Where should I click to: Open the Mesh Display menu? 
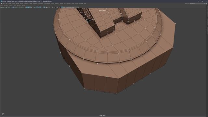[x=47, y=4]
